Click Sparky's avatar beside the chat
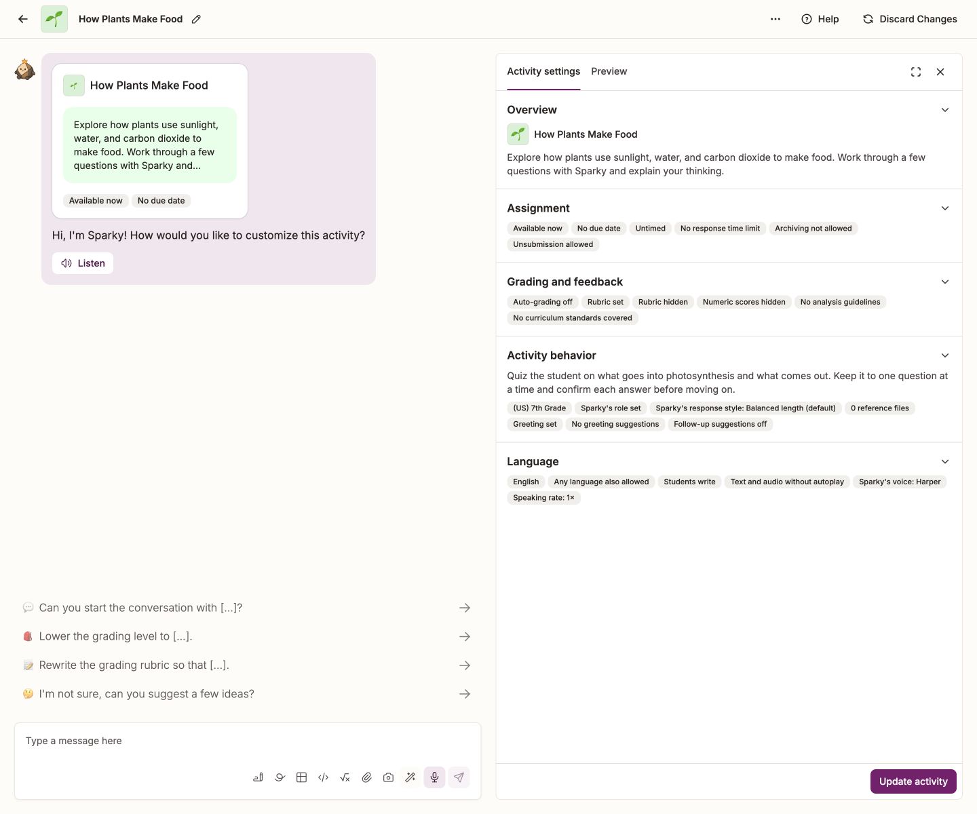 25,69
